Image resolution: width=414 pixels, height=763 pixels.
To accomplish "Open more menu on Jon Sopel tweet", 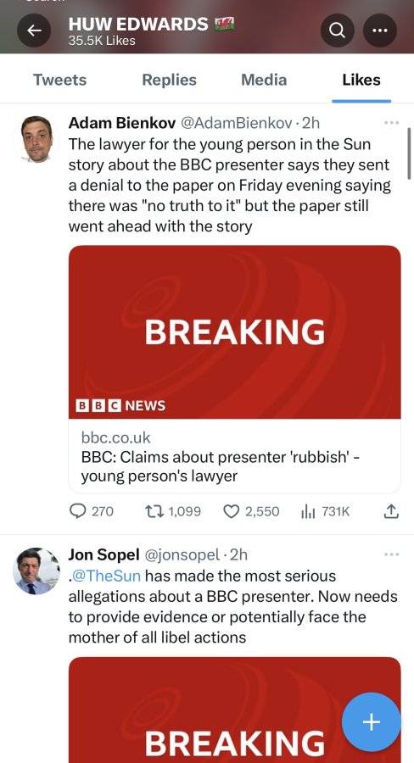I will [x=392, y=554].
